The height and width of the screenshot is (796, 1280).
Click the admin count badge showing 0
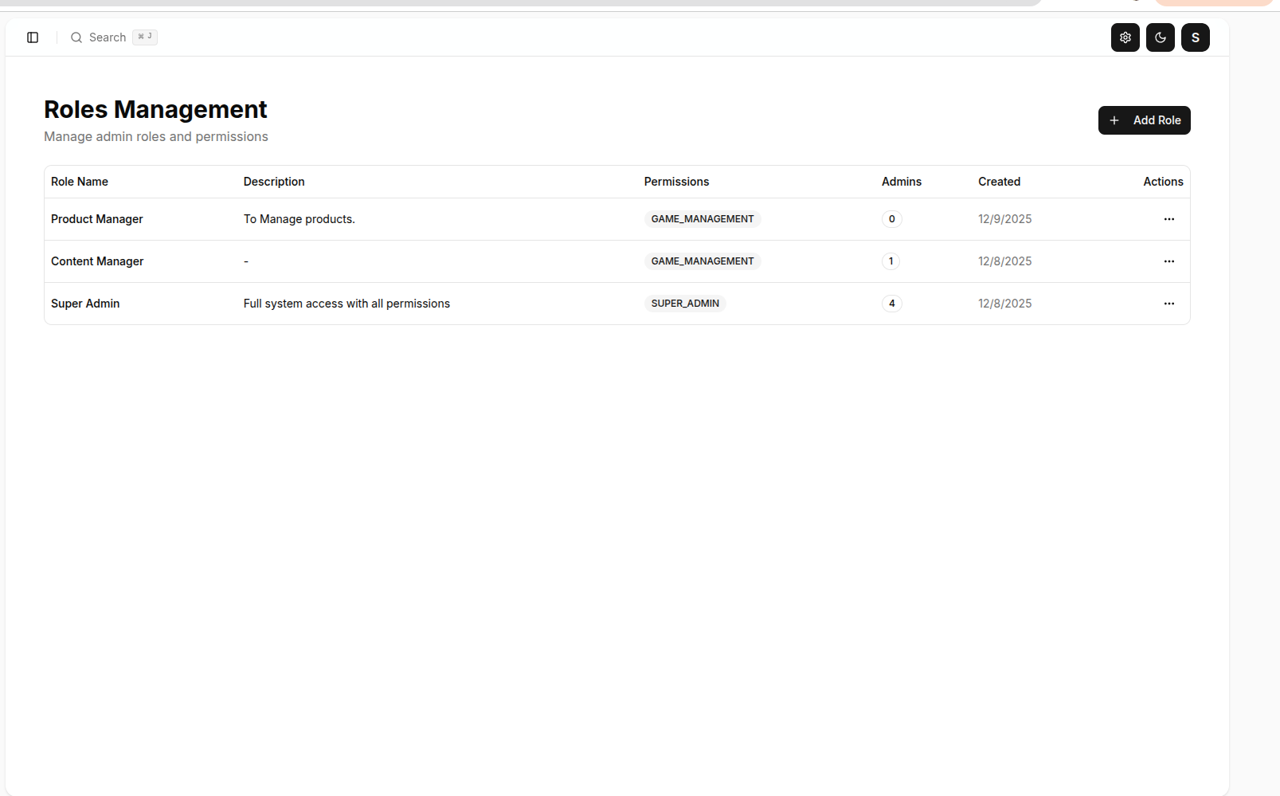click(891, 219)
